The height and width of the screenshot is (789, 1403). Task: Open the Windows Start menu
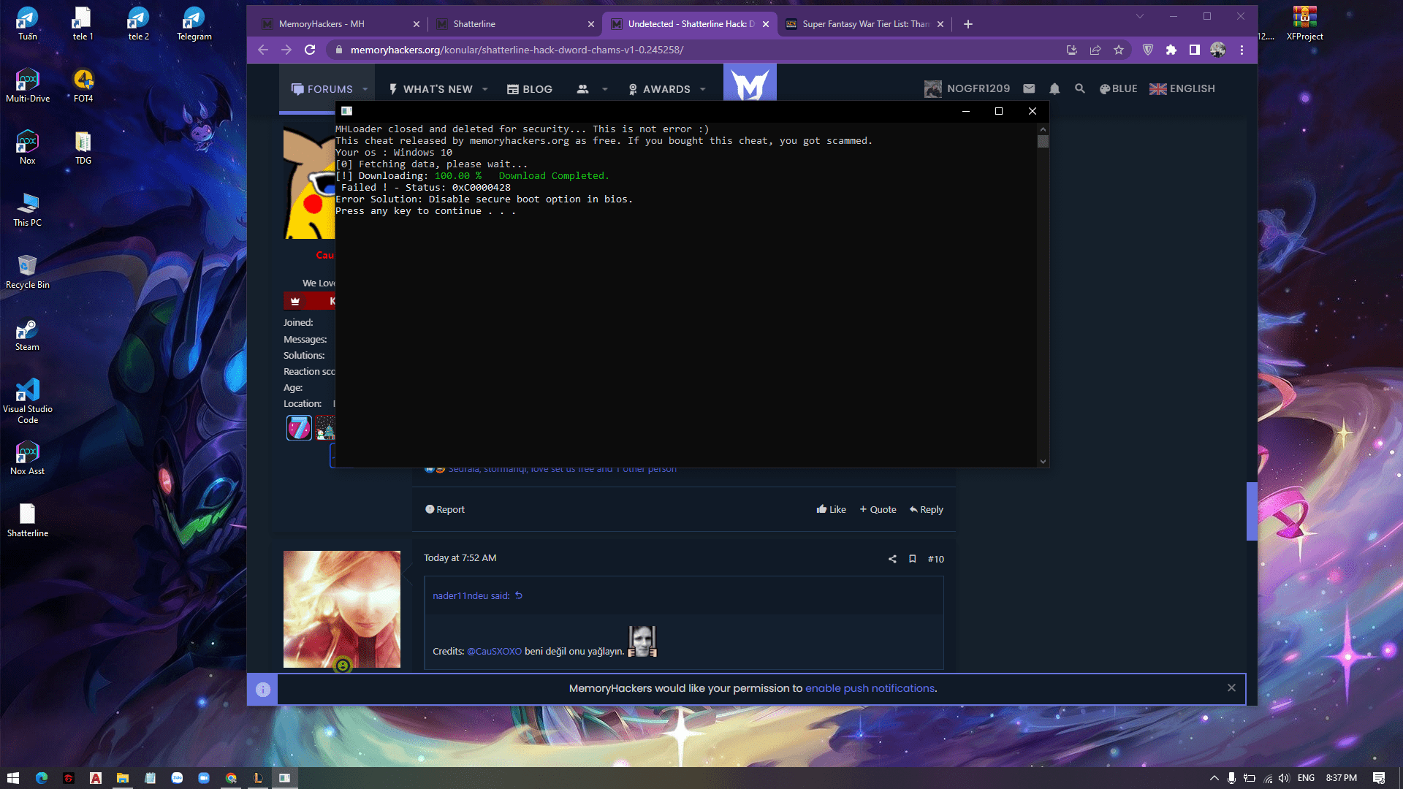coord(12,778)
